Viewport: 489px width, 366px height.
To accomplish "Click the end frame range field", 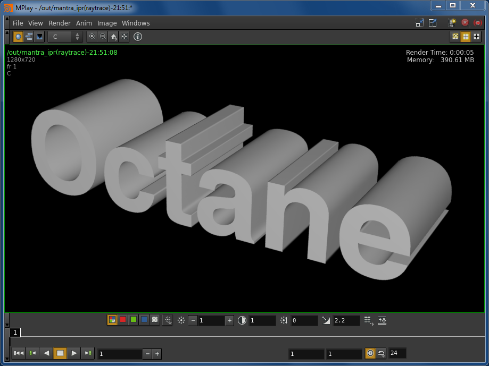I will pos(344,354).
